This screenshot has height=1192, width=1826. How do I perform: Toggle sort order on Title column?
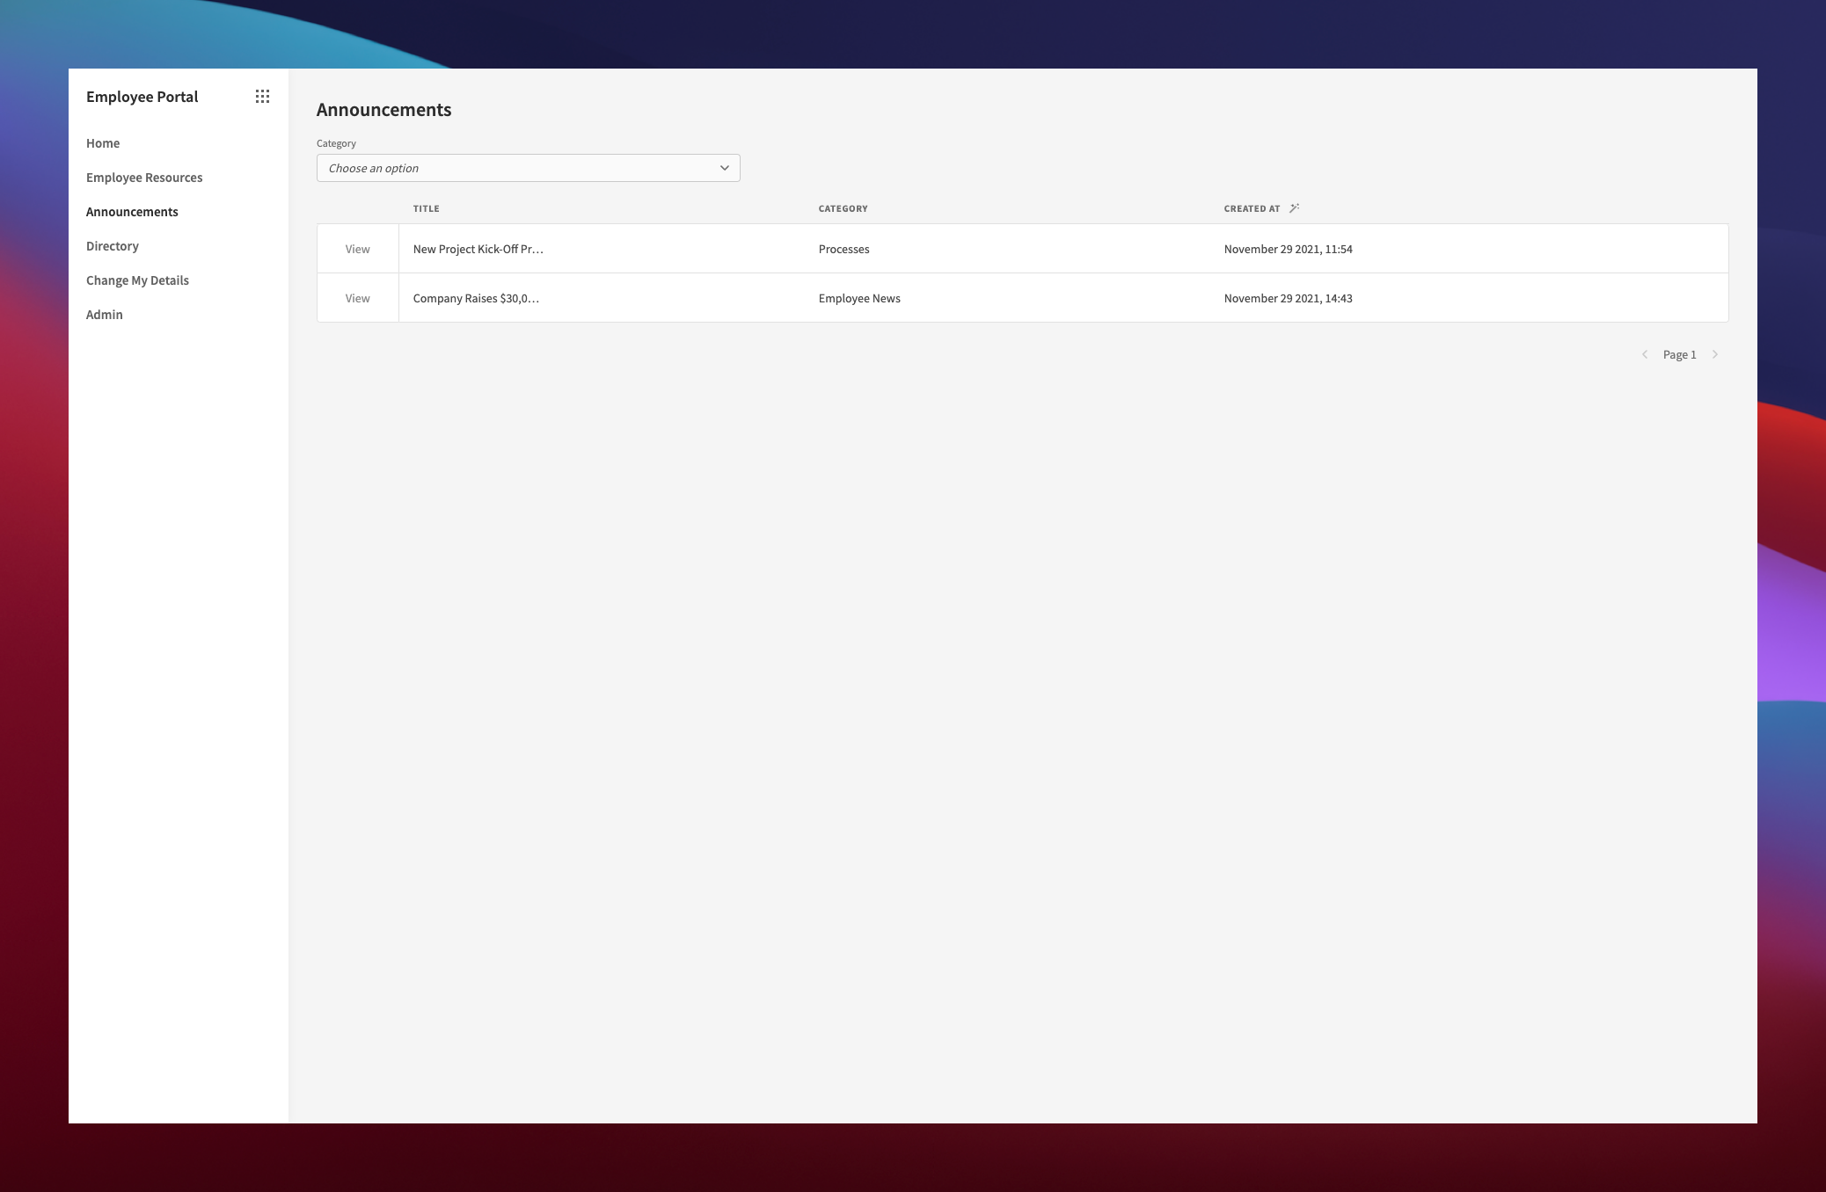pyautogui.click(x=426, y=207)
